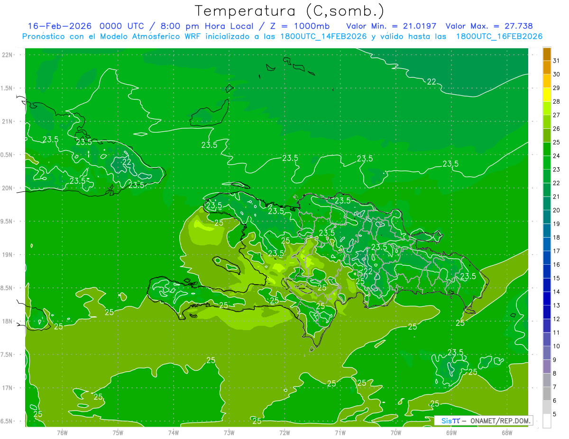The height and width of the screenshot is (439, 569).
Task: Click the '22N' latitude axis label
Action: (x=7, y=55)
